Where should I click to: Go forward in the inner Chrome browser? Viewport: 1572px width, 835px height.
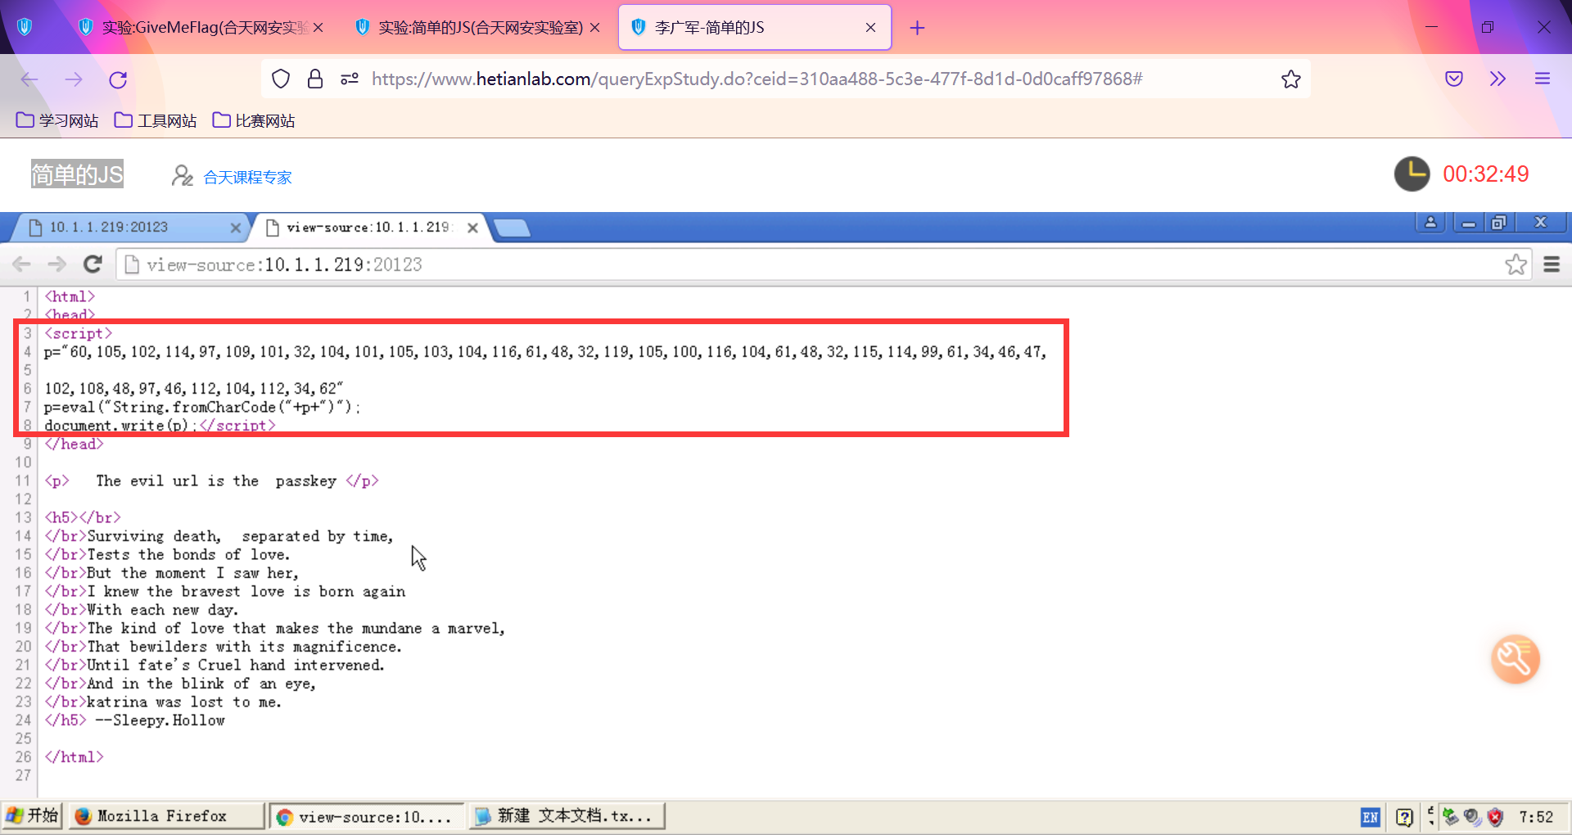[x=57, y=264]
